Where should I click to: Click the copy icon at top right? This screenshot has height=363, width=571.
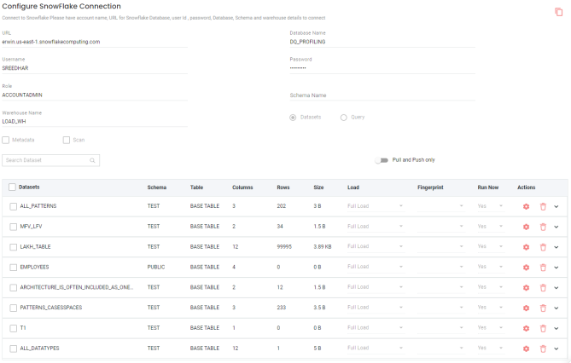[559, 12]
